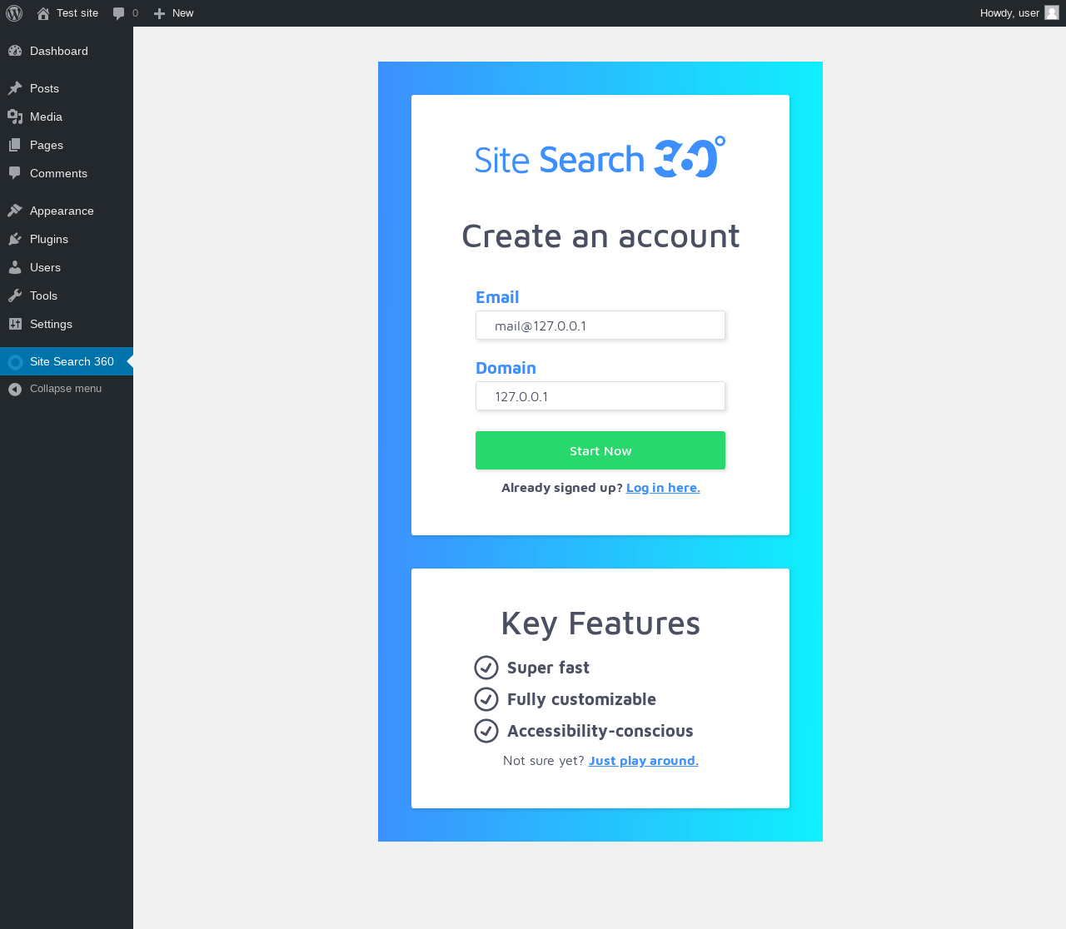Click the Site Search 360 ring icon

pyautogui.click(x=15, y=361)
